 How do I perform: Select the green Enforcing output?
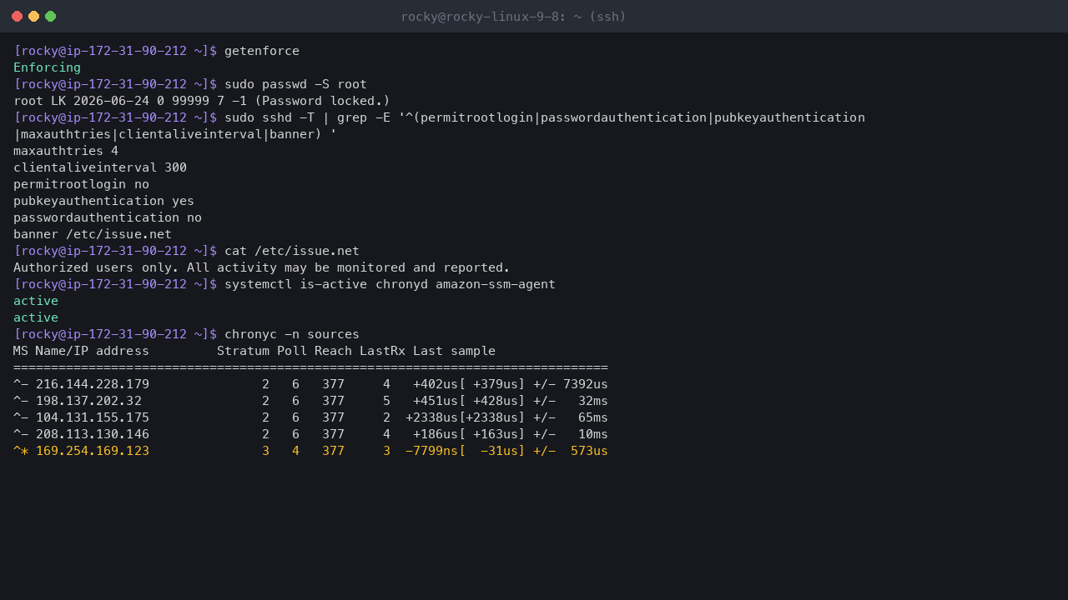tap(47, 67)
